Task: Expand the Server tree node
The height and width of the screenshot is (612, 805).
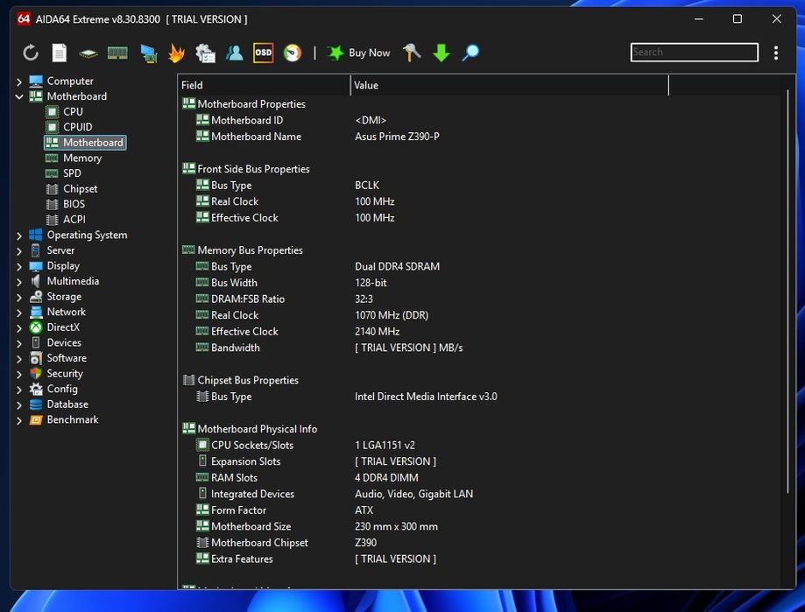Action: point(19,251)
